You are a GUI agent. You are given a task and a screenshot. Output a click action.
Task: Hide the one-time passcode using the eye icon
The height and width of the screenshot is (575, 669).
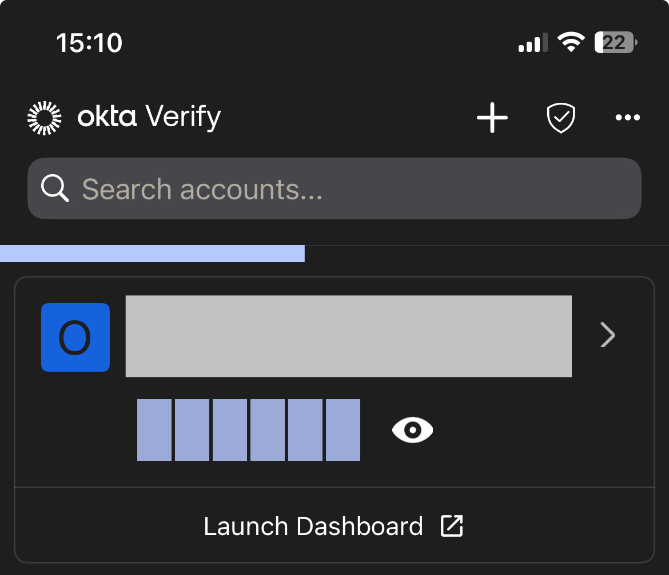point(413,430)
